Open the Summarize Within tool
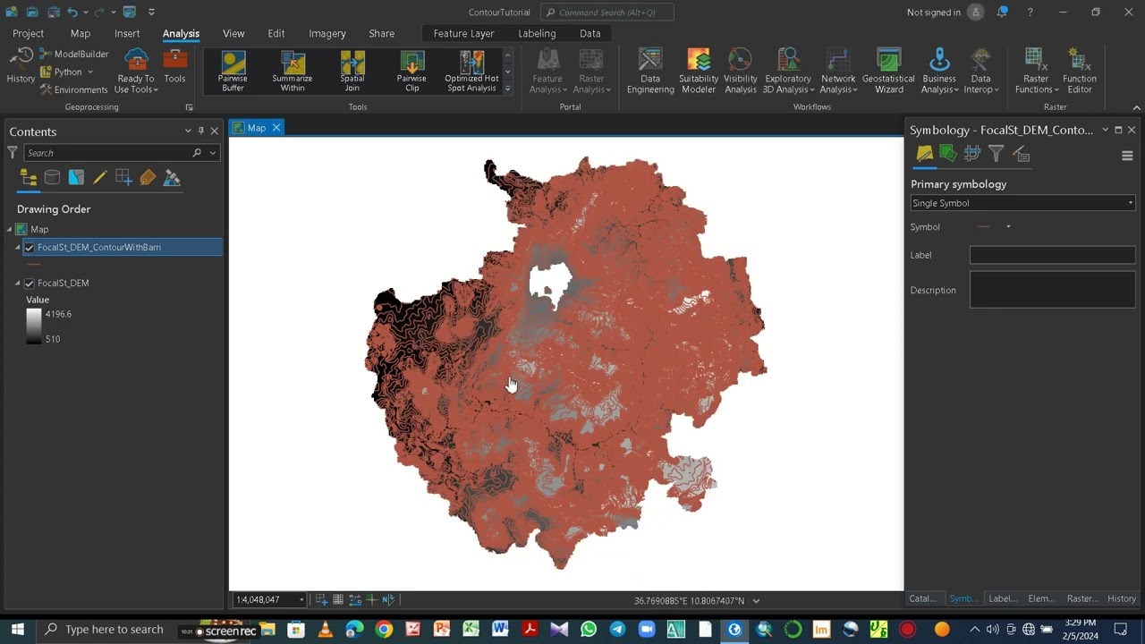The height and width of the screenshot is (644, 1145). [x=293, y=72]
